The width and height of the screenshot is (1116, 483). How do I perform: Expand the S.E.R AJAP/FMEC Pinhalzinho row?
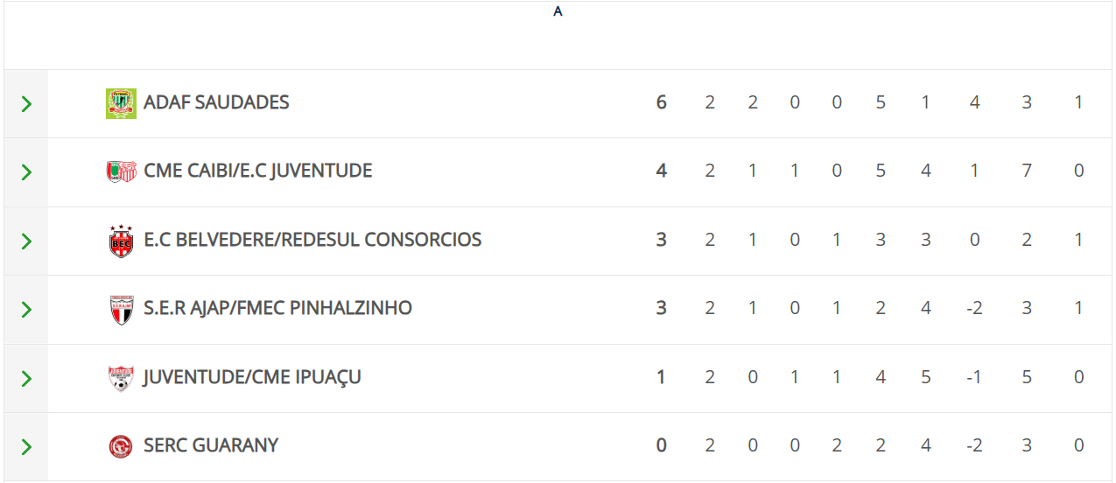click(26, 310)
